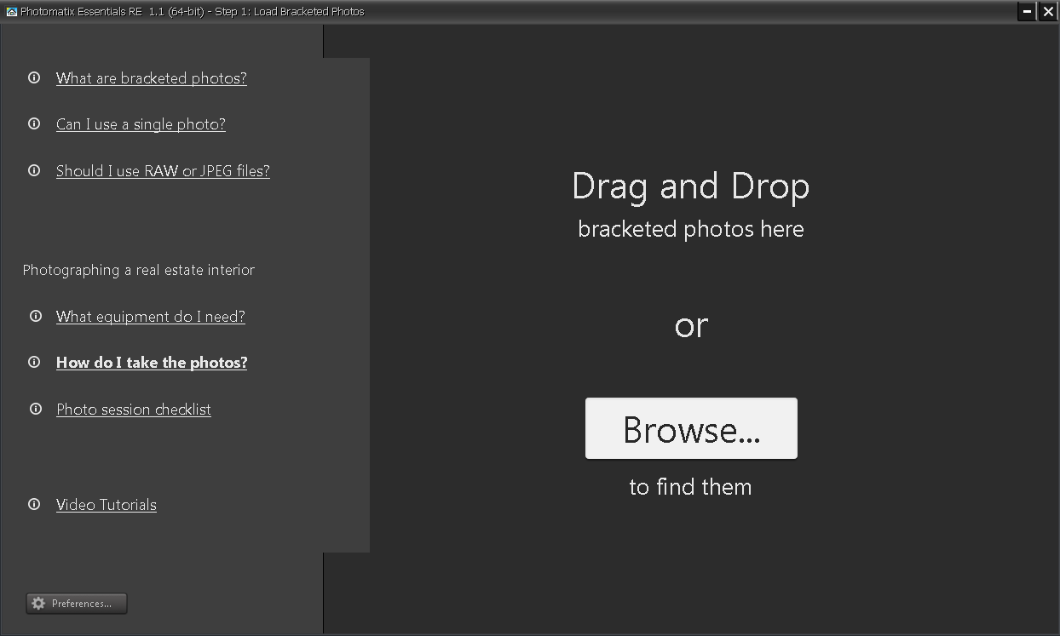
Task: Open "Should I use RAW or JPEG files?" link
Action: point(163,171)
